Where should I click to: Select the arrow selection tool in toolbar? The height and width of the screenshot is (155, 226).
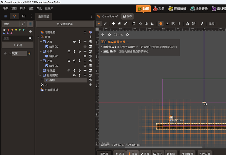click(99, 24)
